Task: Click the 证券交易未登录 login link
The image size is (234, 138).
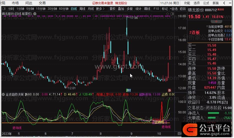Action: coord(103,3)
